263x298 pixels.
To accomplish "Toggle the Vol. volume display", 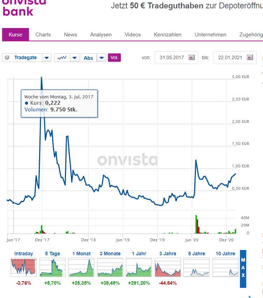I will [114, 57].
